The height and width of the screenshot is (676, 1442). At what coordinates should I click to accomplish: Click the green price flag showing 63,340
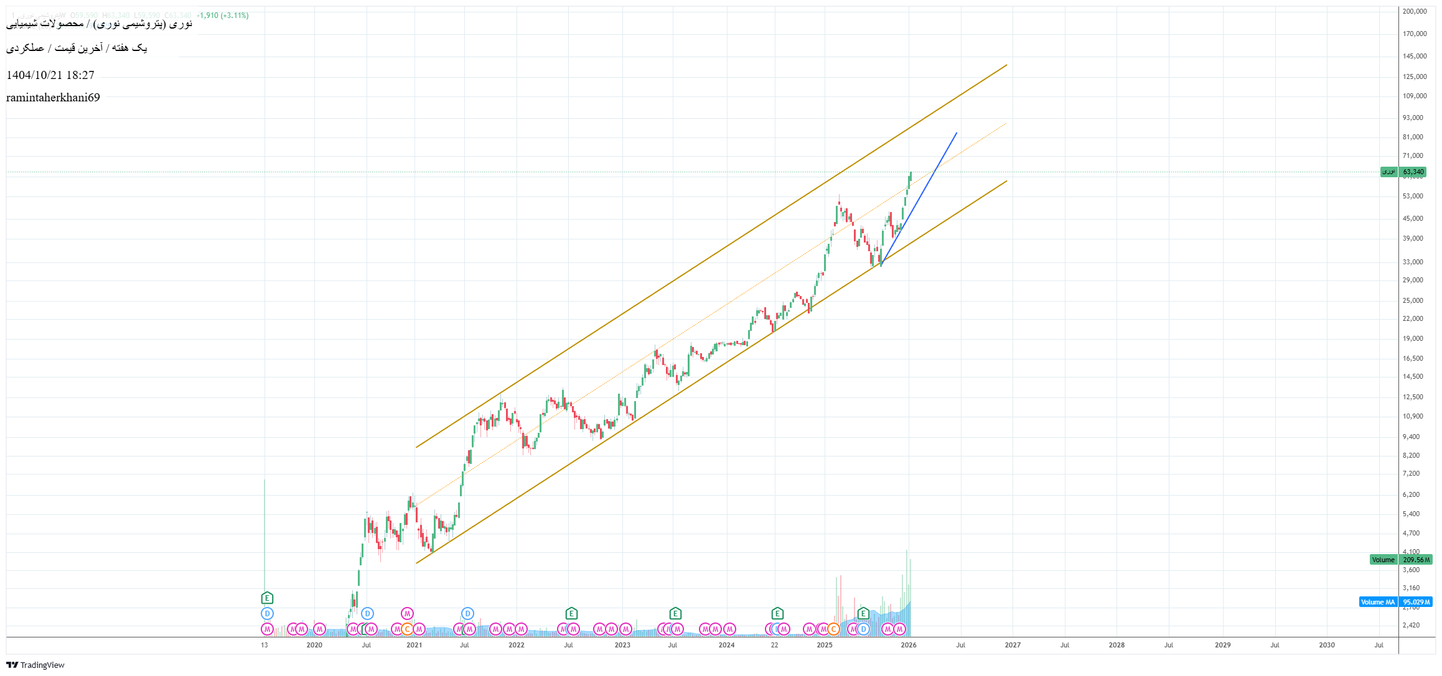coord(1409,172)
